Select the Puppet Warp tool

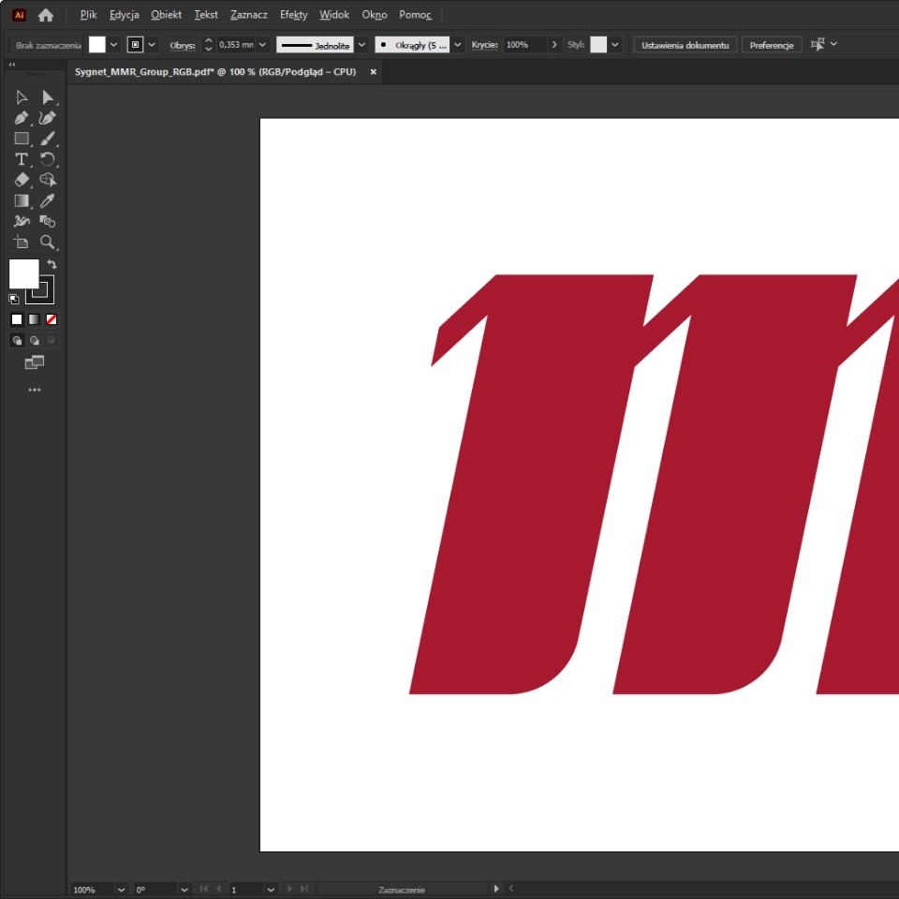(22, 221)
